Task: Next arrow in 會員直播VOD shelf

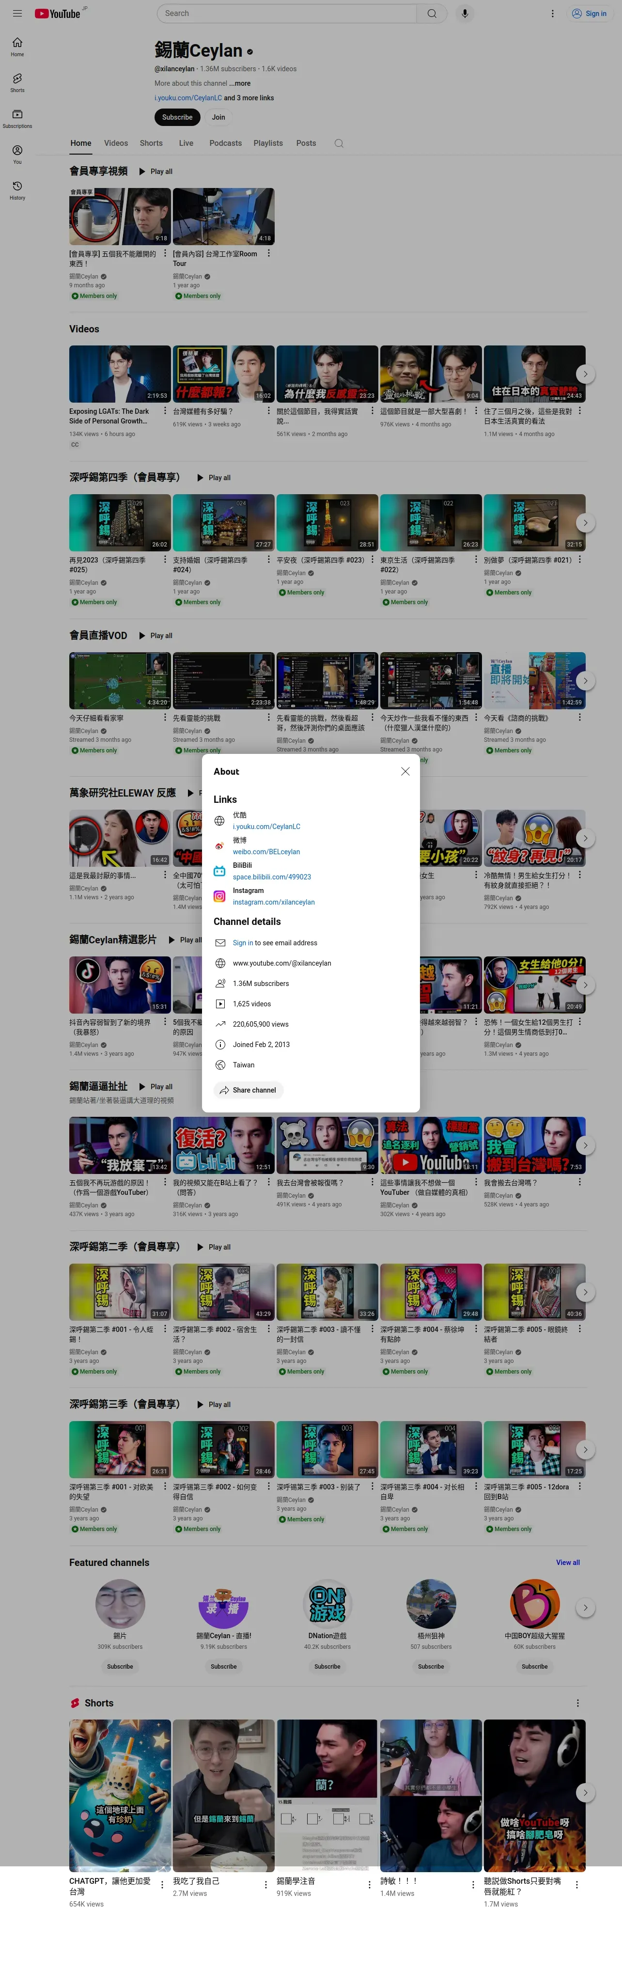Action: (x=585, y=680)
